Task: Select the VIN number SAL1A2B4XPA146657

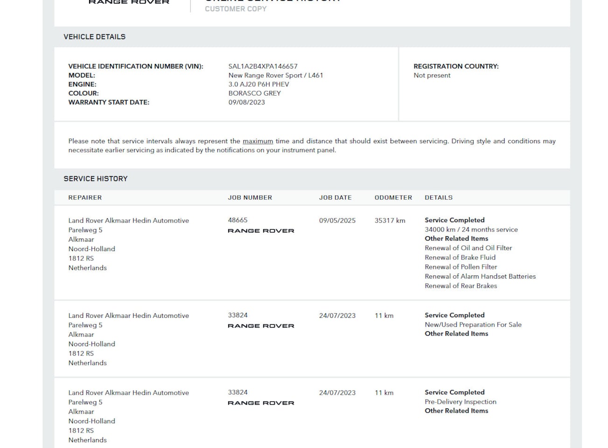Action: point(263,66)
